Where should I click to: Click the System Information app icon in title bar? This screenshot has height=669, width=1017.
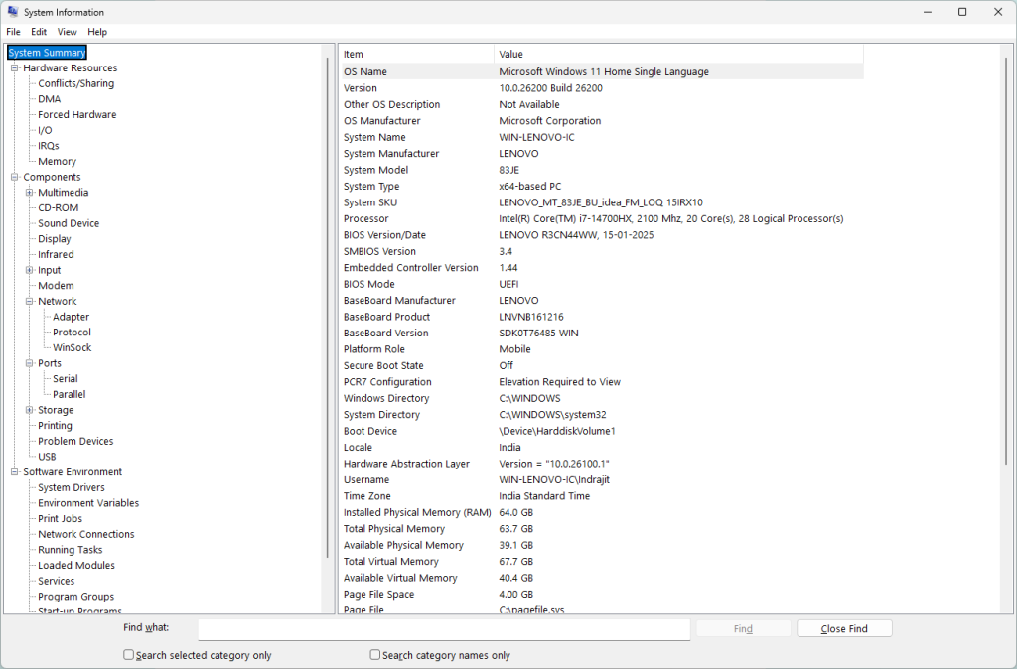pos(12,12)
